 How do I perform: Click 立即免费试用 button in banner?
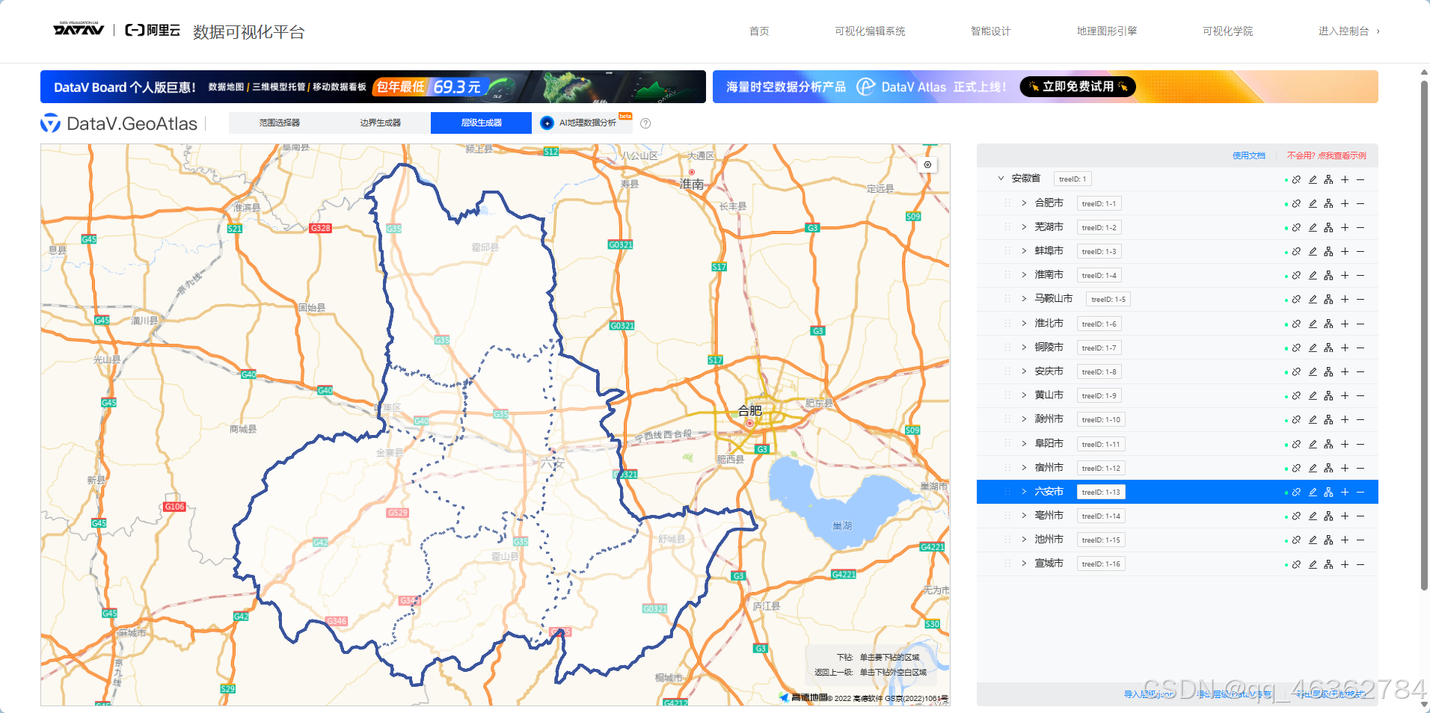click(1078, 87)
